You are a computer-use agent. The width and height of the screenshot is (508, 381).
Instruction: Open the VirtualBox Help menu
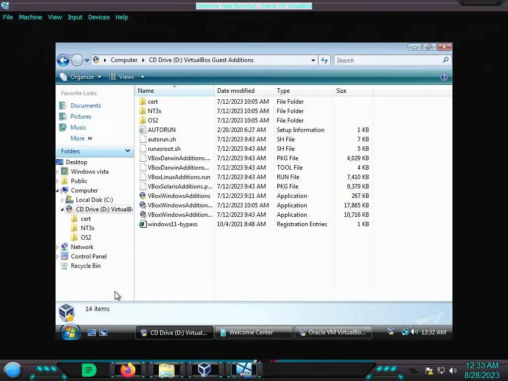pos(122,17)
